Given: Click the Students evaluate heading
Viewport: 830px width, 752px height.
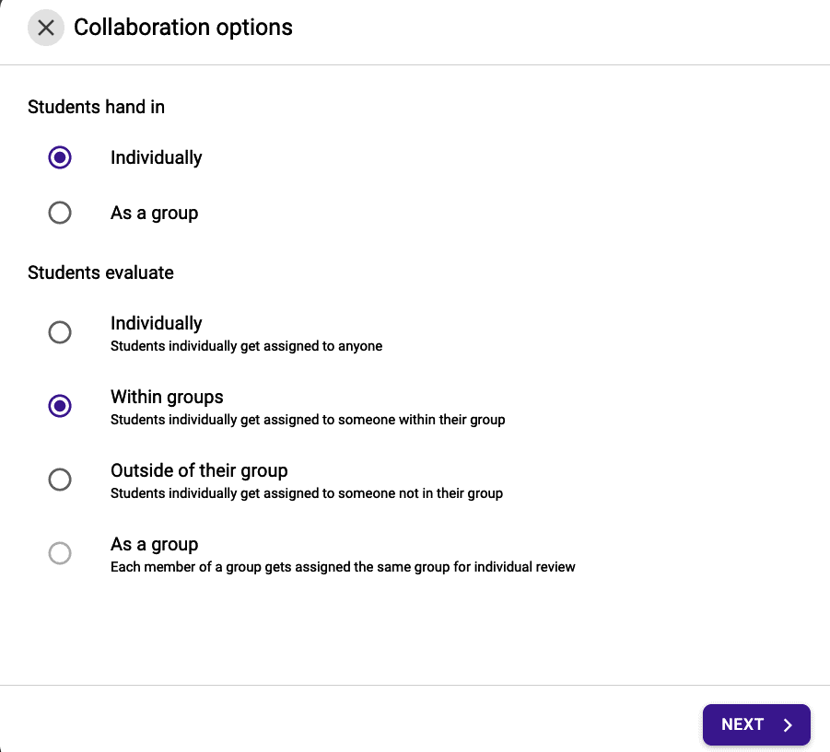Looking at the screenshot, I should click(x=100, y=272).
